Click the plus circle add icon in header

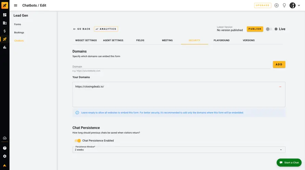(276, 5)
